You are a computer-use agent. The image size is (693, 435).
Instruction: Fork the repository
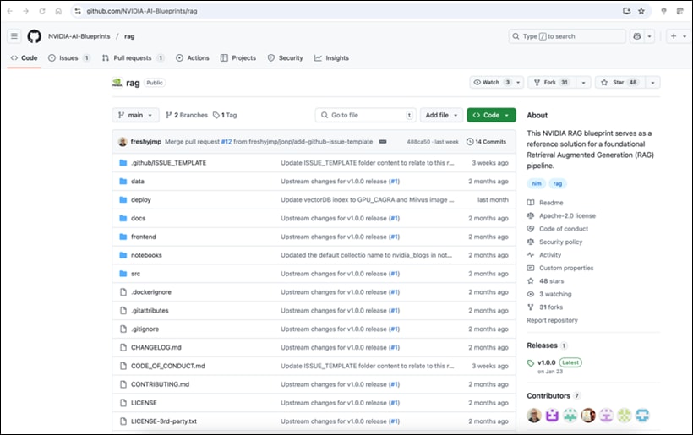coord(552,82)
